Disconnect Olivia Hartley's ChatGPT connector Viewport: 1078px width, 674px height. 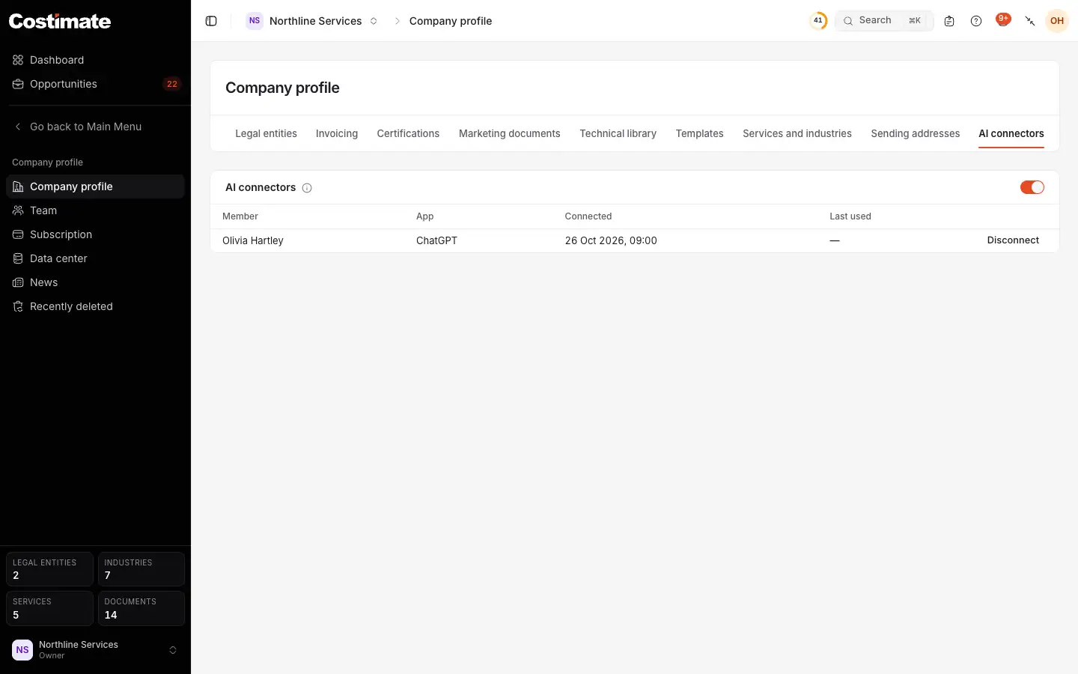click(x=1013, y=240)
